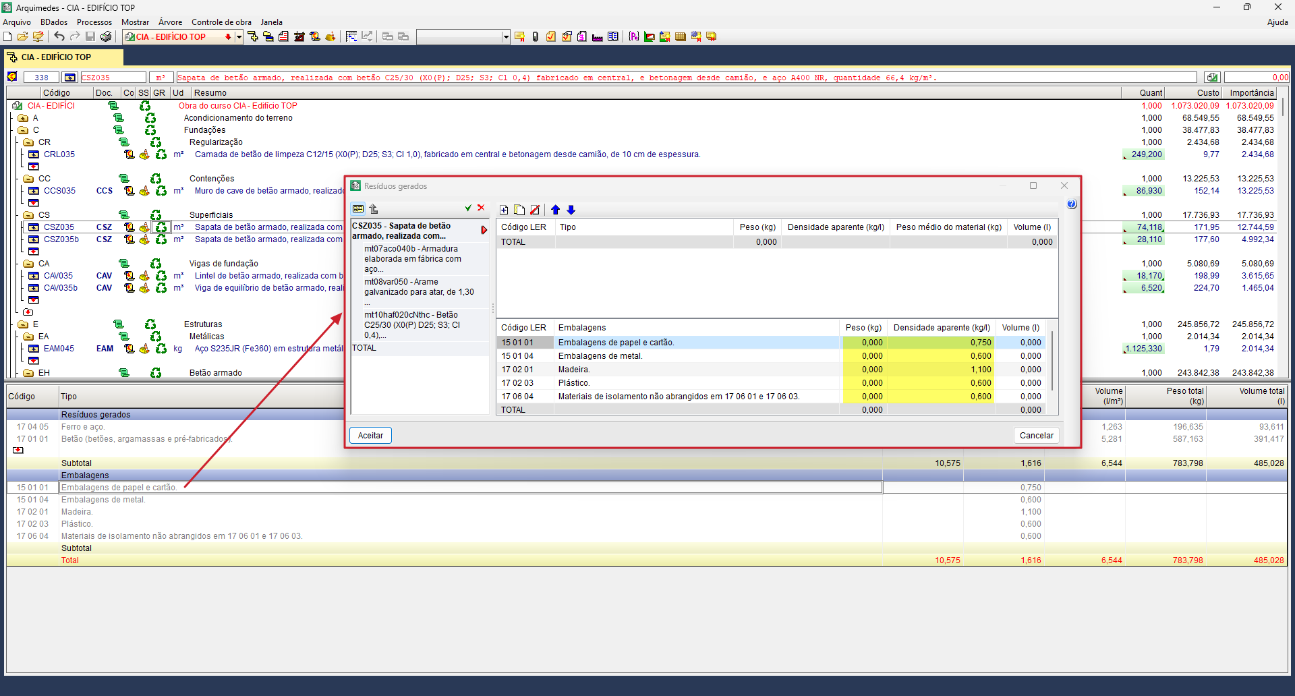The image size is (1295, 696).
Task: Click the Embalagens table vertical scrollbar
Action: 1052,361
